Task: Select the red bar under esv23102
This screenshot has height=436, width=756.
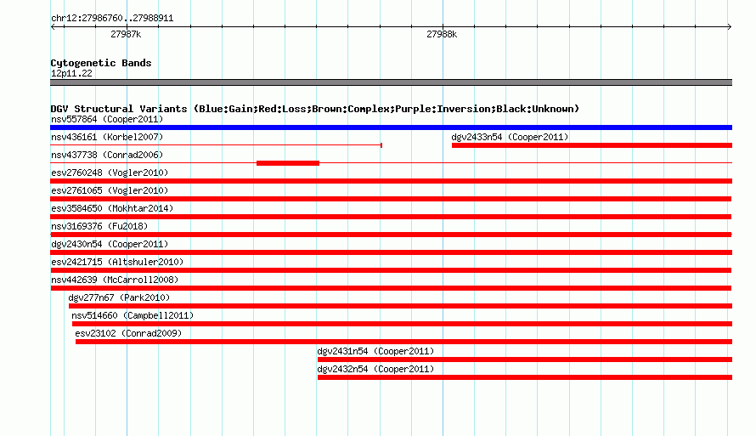Action: click(x=403, y=342)
